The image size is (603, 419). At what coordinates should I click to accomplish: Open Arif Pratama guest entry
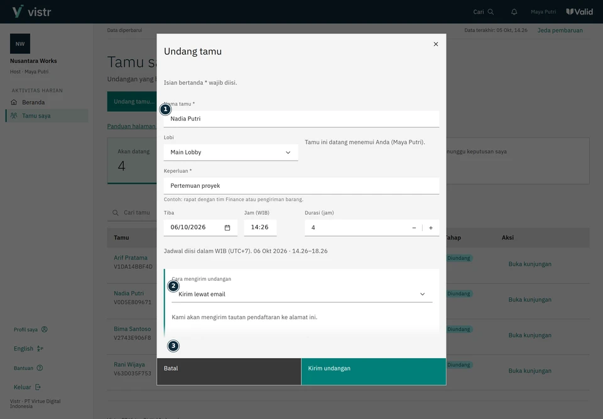click(131, 258)
